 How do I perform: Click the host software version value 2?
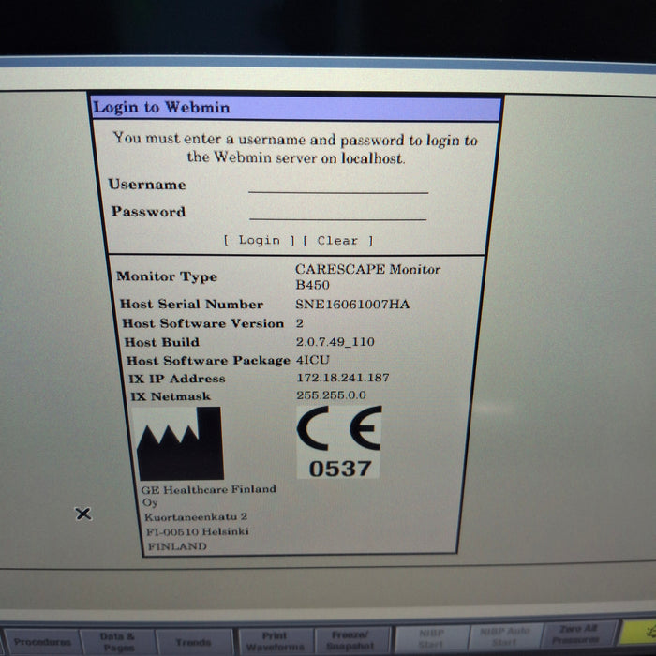[300, 323]
